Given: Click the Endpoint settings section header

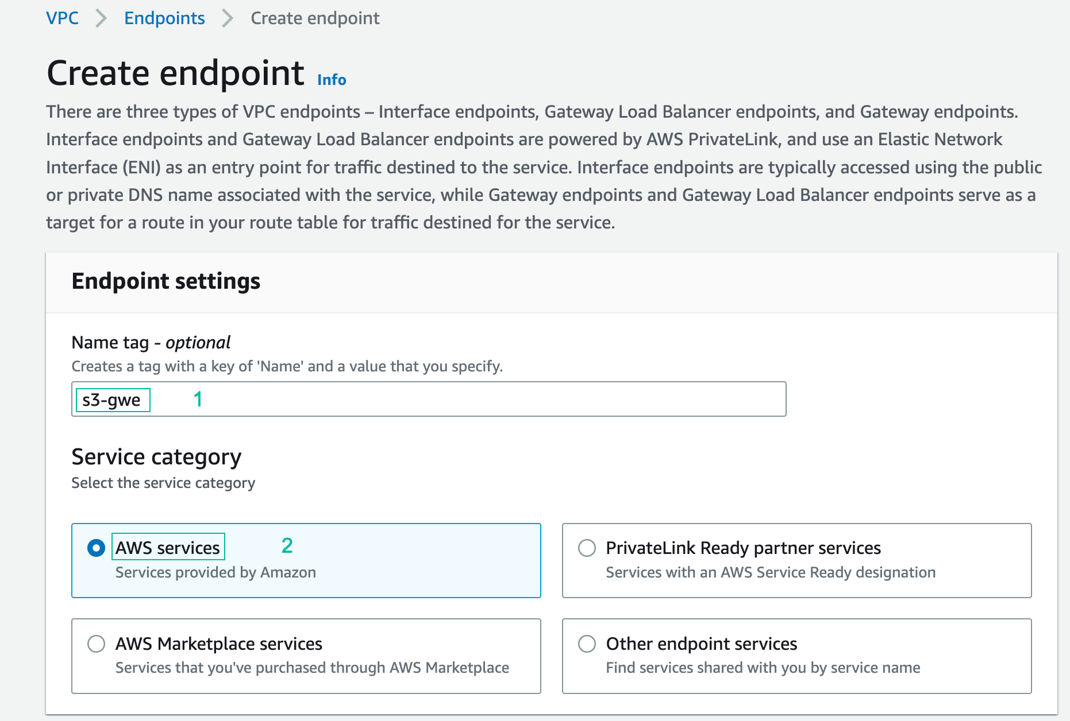Looking at the screenshot, I should point(165,281).
